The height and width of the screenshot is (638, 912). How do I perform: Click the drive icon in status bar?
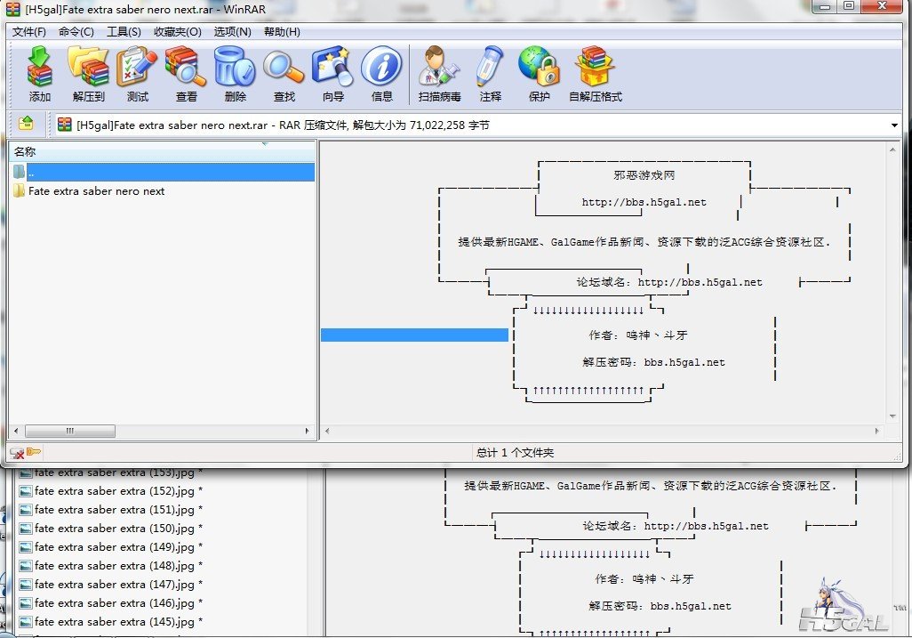coord(17,452)
